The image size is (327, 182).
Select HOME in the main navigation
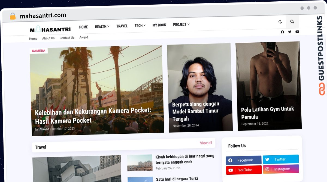coord(83,27)
